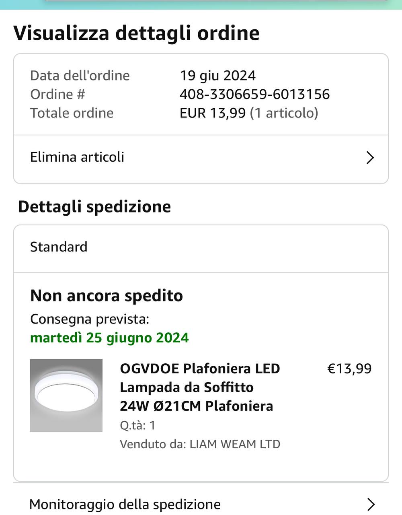Click the order total EUR 13,99
The width and height of the screenshot is (402, 515).
(x=213, y=113)
